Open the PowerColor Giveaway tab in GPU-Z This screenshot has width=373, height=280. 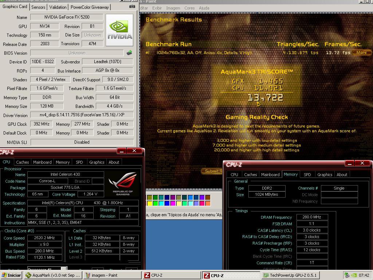pos(90,7)
